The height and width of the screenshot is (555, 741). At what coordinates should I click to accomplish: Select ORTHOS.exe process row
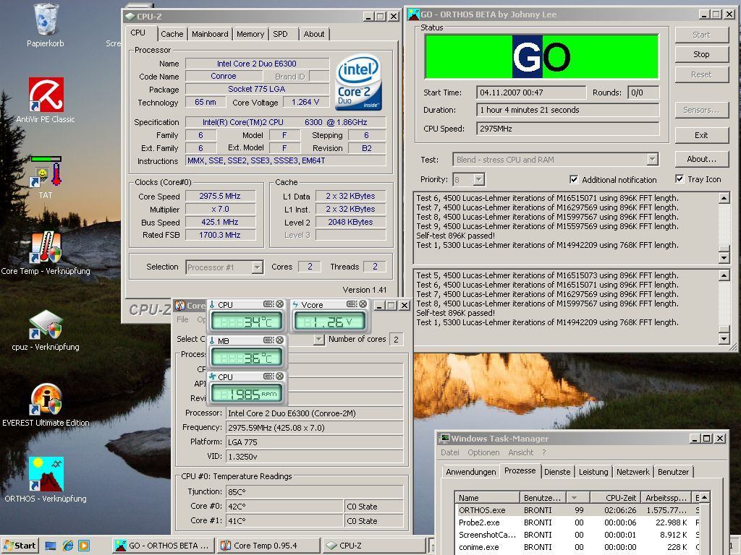pyautogui.click(x=578, y=510)
